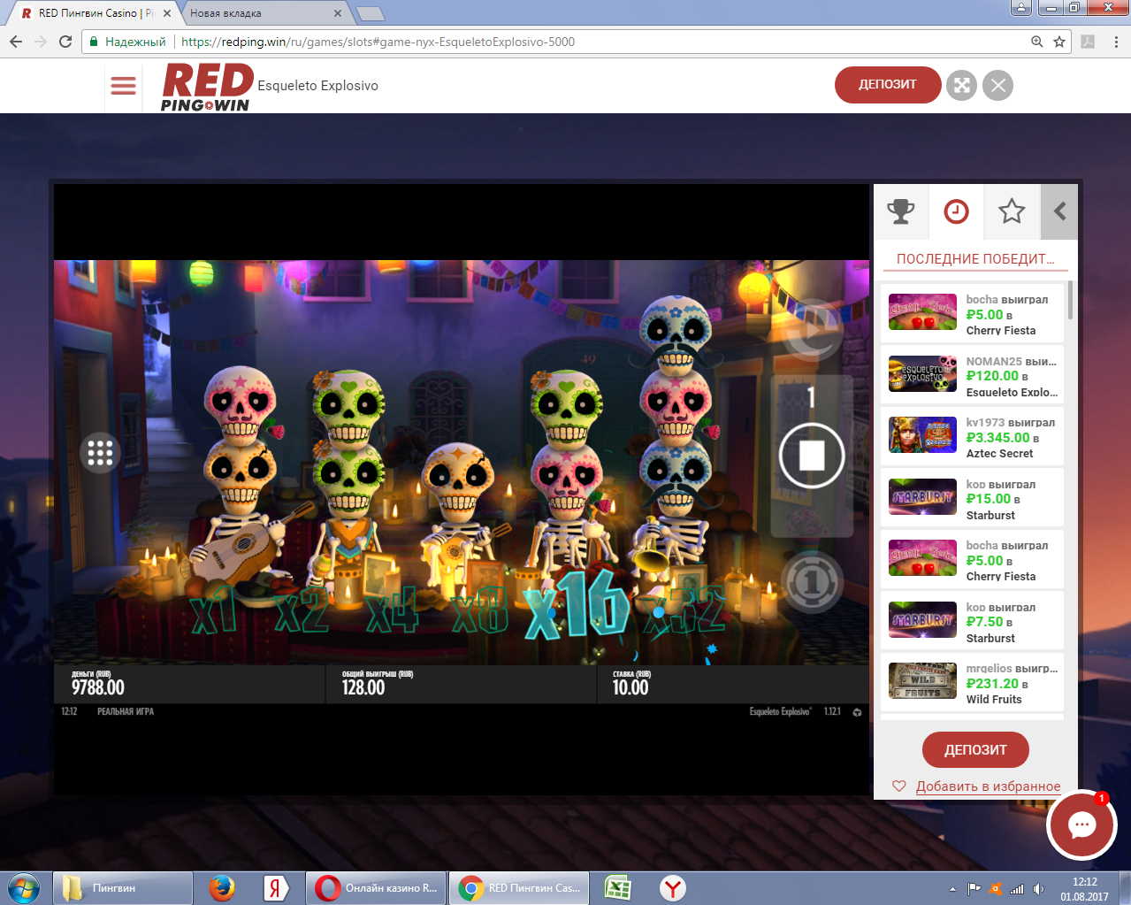This screenshot has height=905, width=1131.
Task: Click the top ДЕПОЗИТ button in header
Action: (x=888, y=85)
